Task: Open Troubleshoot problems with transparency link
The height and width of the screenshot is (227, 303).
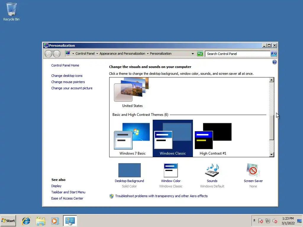Action: coord(161,196)
